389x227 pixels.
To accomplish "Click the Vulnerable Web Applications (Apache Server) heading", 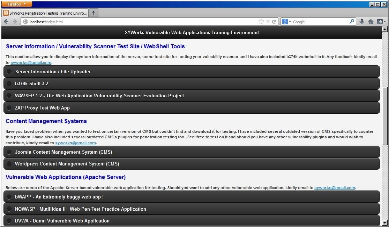I will (x=66, y=177).
